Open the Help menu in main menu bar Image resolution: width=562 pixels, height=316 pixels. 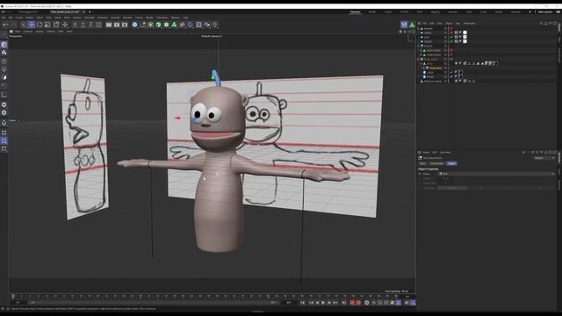[185, 18]
